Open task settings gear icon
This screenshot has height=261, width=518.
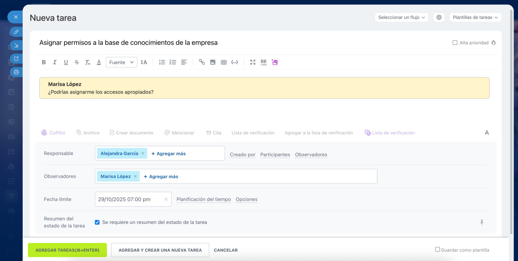pos(439,17)
